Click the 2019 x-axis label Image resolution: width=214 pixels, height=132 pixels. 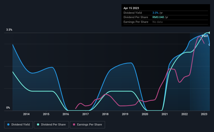tap(125, 114)
